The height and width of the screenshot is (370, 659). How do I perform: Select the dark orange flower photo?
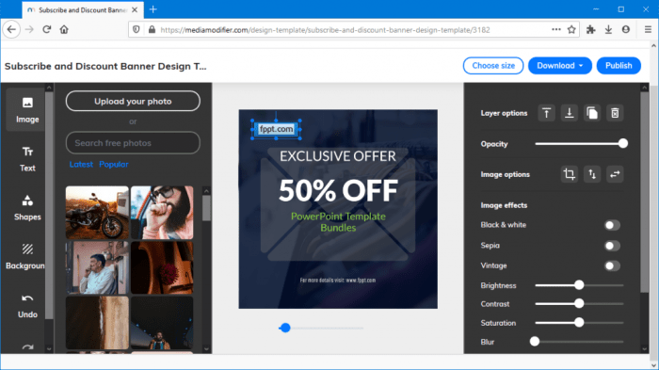point(162,267)
